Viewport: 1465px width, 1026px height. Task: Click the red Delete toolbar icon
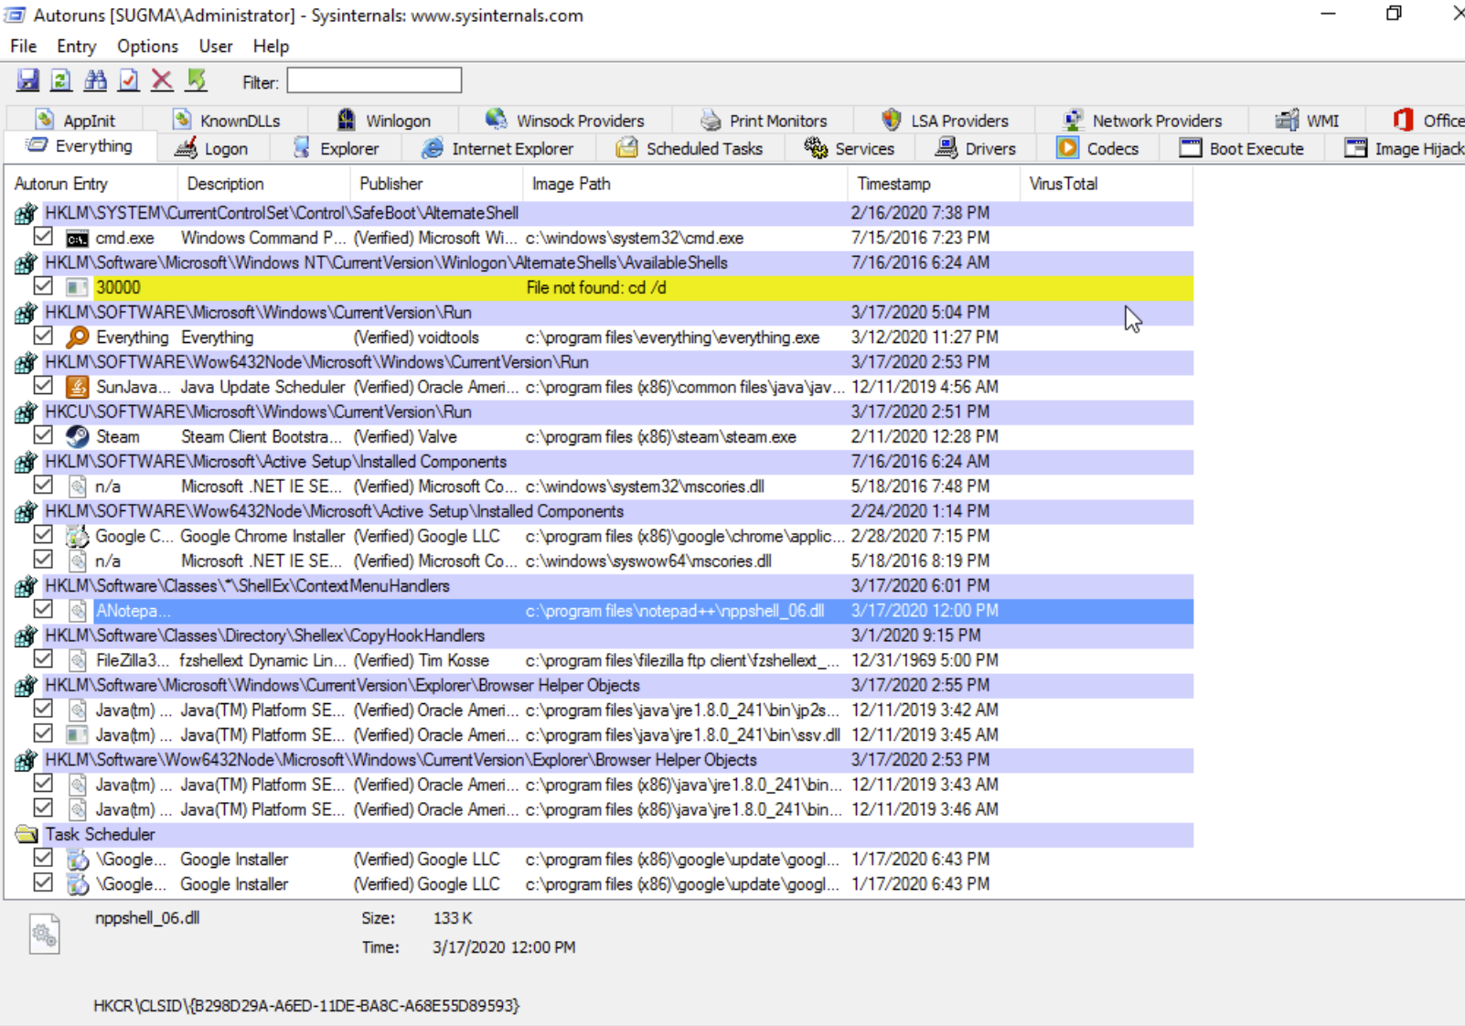(162, 80)
